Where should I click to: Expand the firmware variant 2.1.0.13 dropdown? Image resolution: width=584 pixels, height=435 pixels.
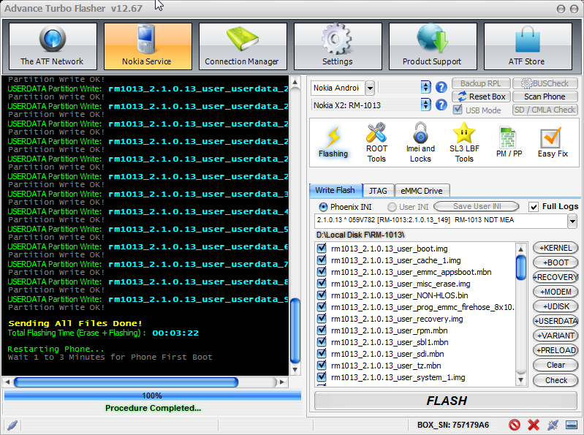[572, 222]
